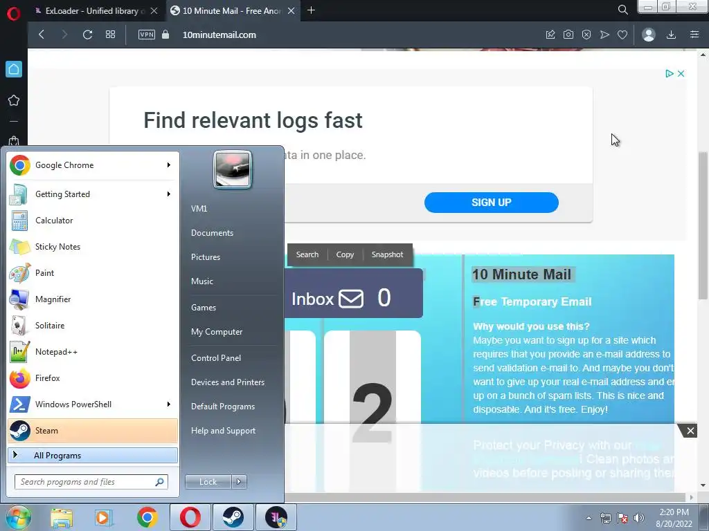The width and height of the screenshot is (709, 531).
Task: Open volume speaker tray icon
Action: (639, 518)
